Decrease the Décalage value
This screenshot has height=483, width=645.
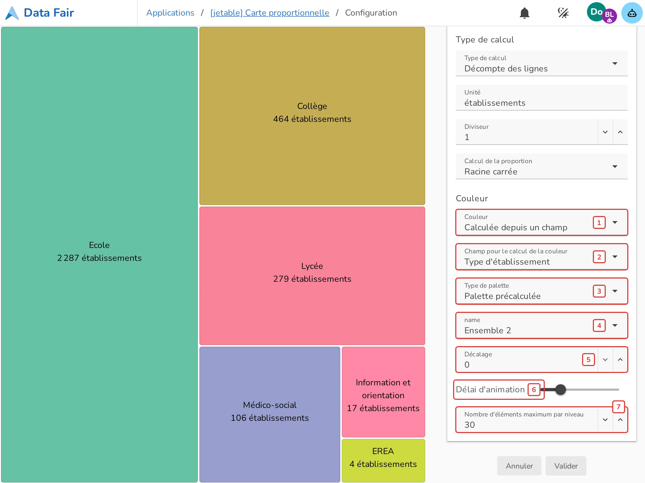click(x=605, y=360)
